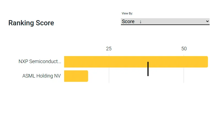Select the ASML Holding NV yellow bar
This screenshot has height=133, width=223.
[76, 76]
